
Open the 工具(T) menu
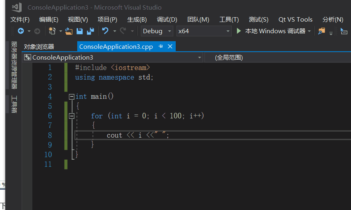click(x=229, y=20)
